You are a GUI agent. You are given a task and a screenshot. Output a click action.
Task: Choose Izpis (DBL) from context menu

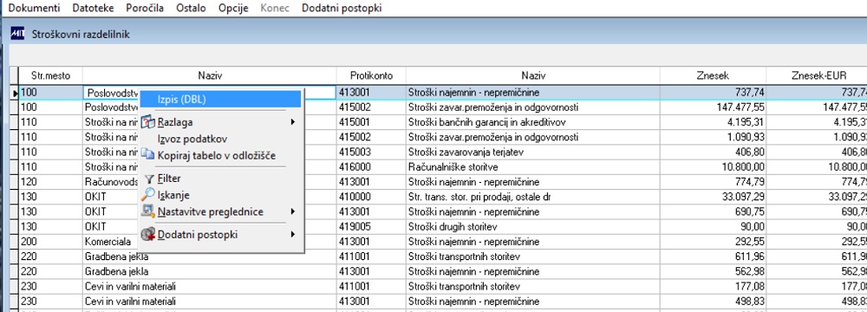220,99
